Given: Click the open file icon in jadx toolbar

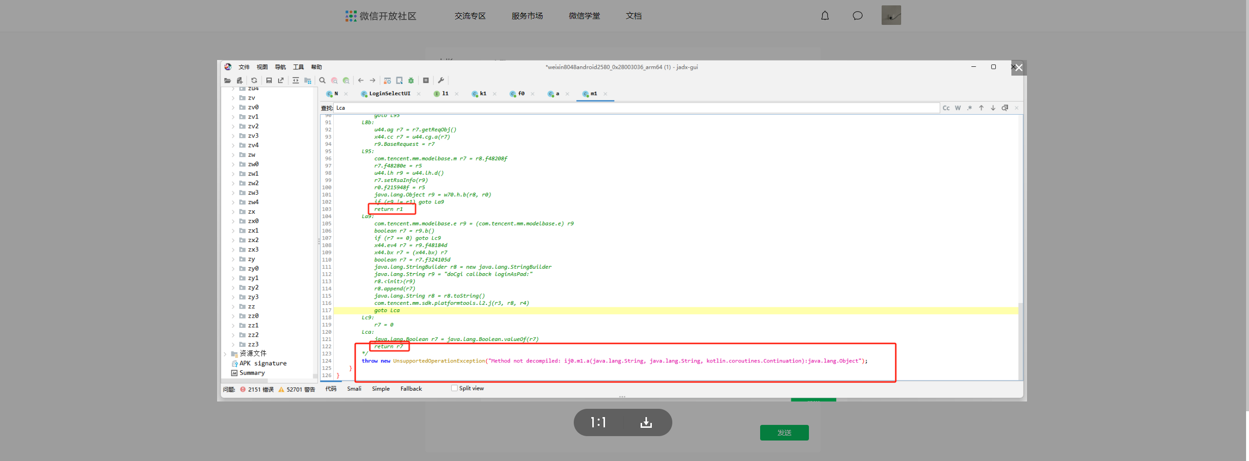Looking at the screenshot, I should (227, 80).
